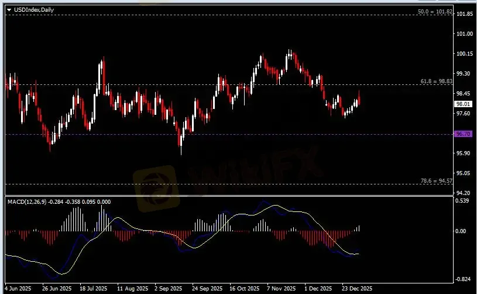
Task: Click the purple 96.70 price level tag
Action: point(463,134)
